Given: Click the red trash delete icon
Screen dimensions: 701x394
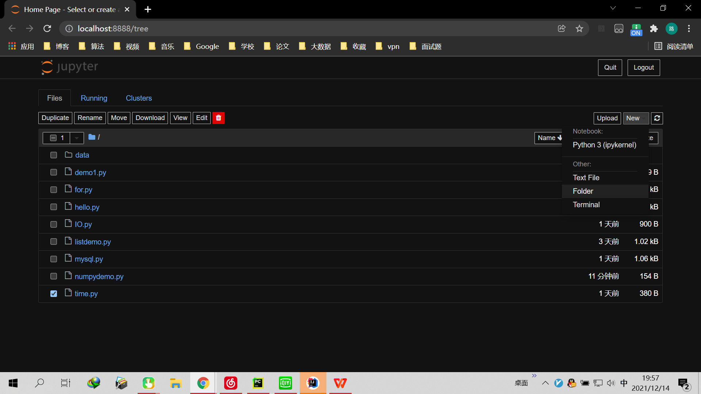Looking at the screenshot, I should (x=218, y=118).
